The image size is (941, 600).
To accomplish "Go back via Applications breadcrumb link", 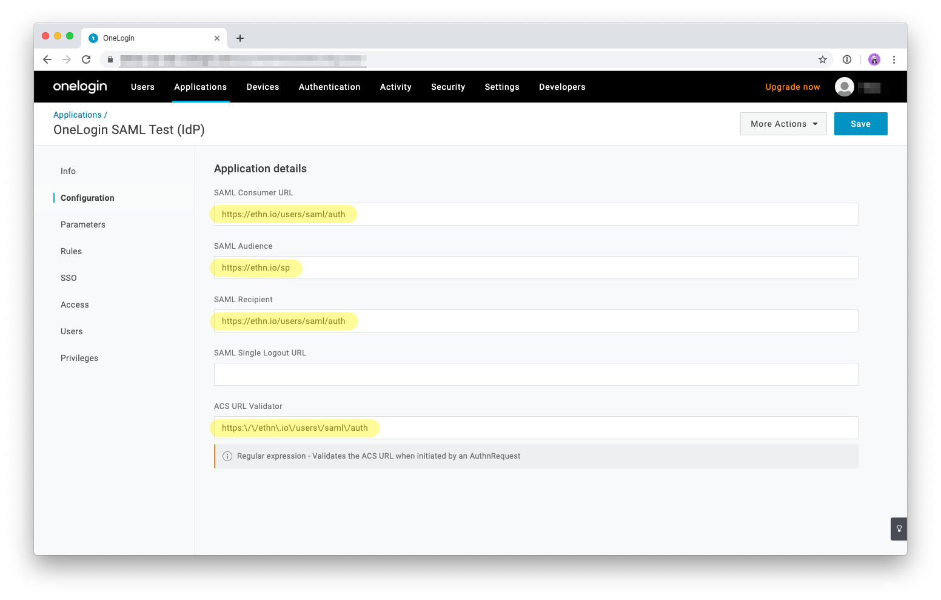I will pyautogui.click(x=78, y=115).
